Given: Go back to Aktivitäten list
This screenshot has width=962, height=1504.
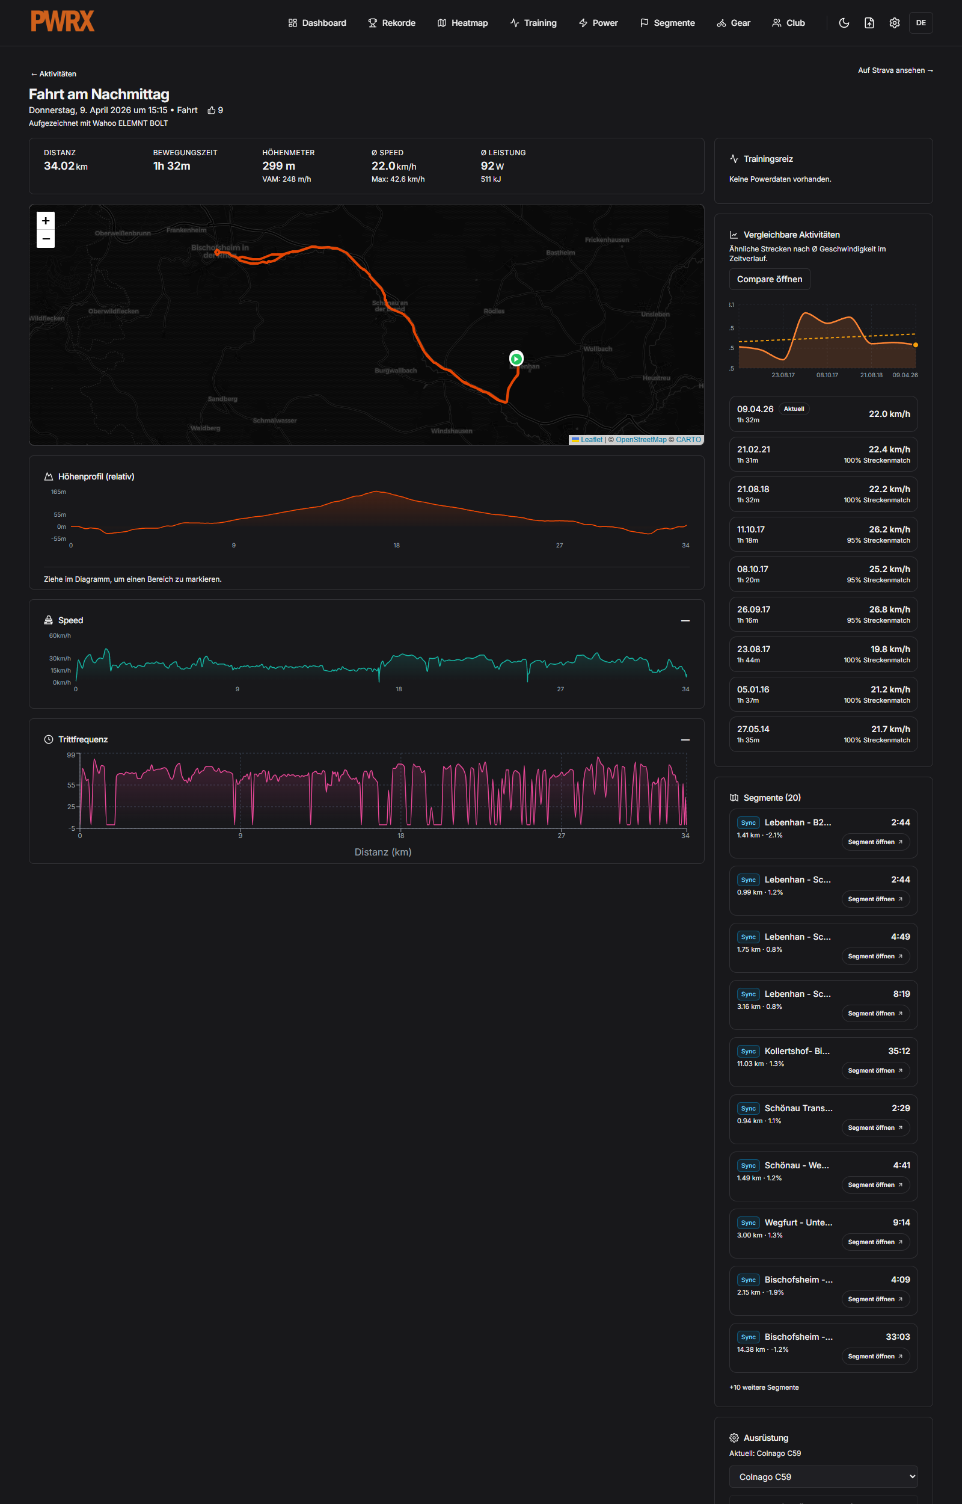Looking at the screenshot, I should tap(53, 74).
